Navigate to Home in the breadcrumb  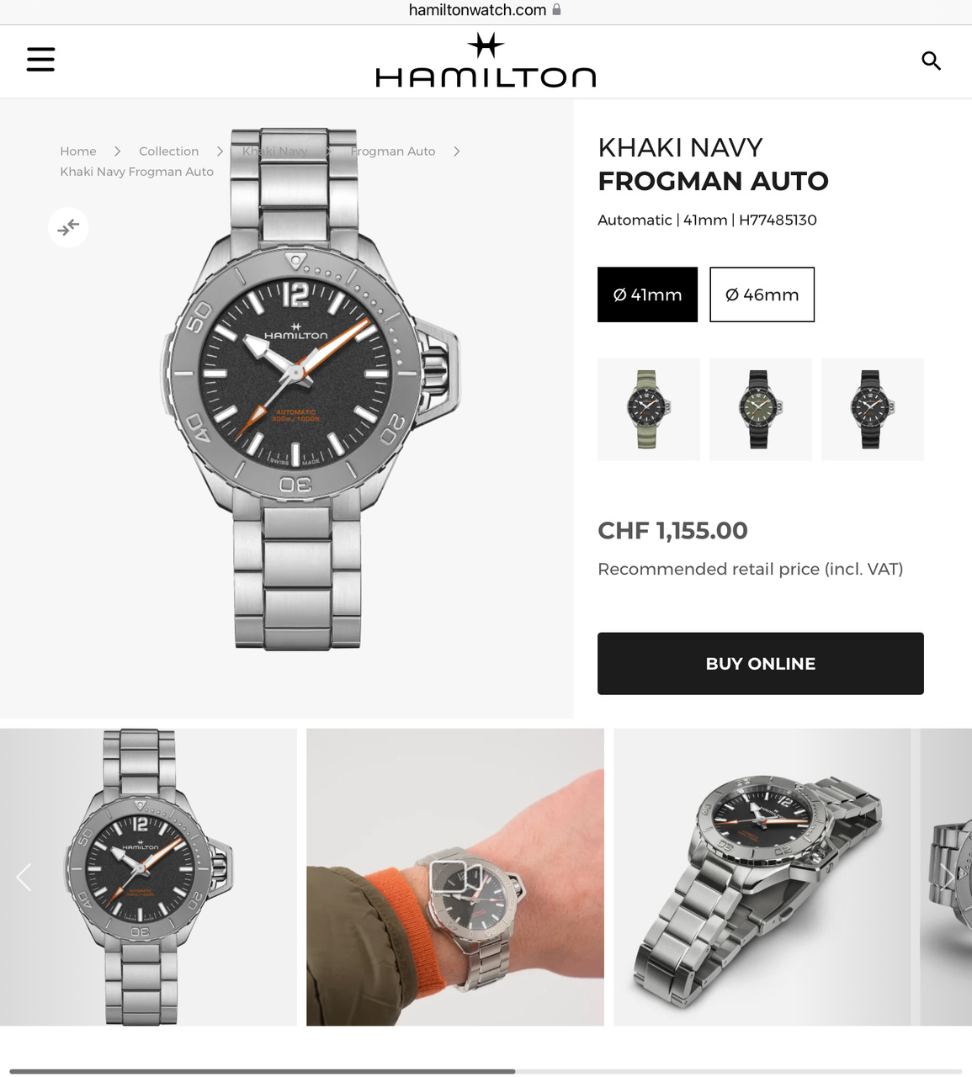tap(78, 151)
